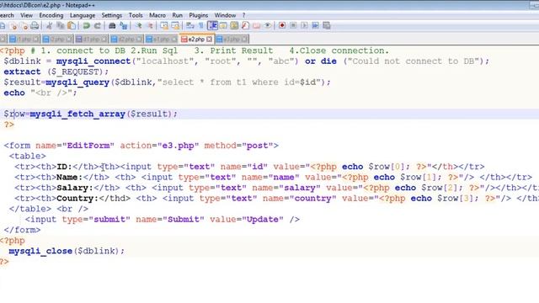539x303 pixels.
Task: Click the "e3.php" action value
Action: click(x=178, y=146)
